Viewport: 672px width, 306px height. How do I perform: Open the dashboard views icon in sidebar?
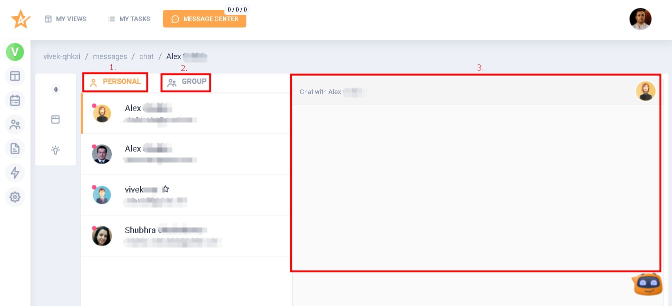click(x=15, y=76)
